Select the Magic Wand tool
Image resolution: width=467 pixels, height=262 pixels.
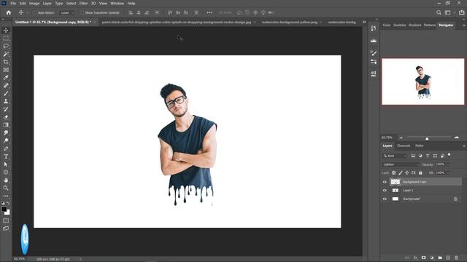[6, 54]
